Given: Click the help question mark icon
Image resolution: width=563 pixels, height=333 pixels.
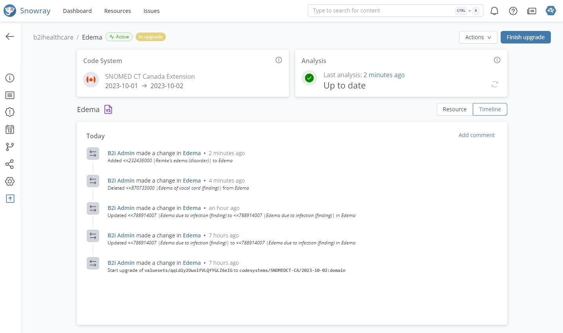Looking at the screenshot, I should tap(513, 11).
